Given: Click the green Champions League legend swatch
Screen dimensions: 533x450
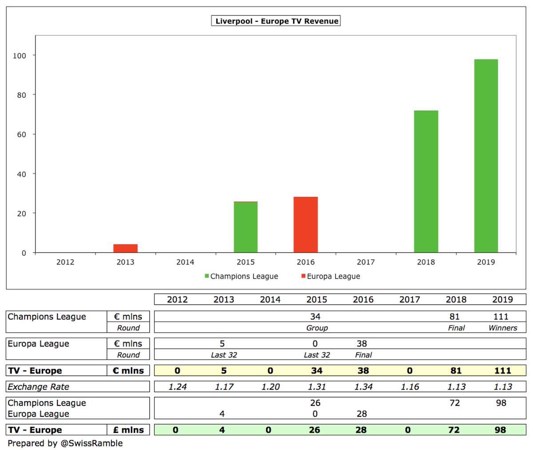Looking at the screenshot, I should click(207, 276).
